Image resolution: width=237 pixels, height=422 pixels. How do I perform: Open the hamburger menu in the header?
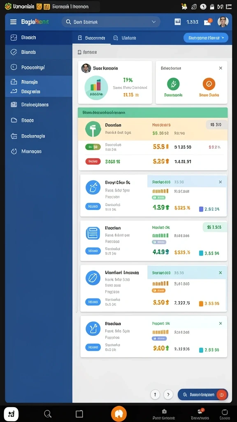pos(13,22)
